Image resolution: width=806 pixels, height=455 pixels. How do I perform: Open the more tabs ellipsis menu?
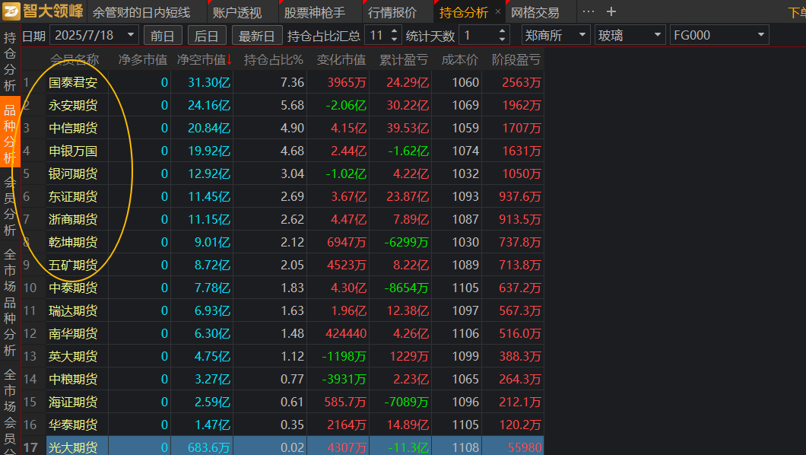point(588,11)
